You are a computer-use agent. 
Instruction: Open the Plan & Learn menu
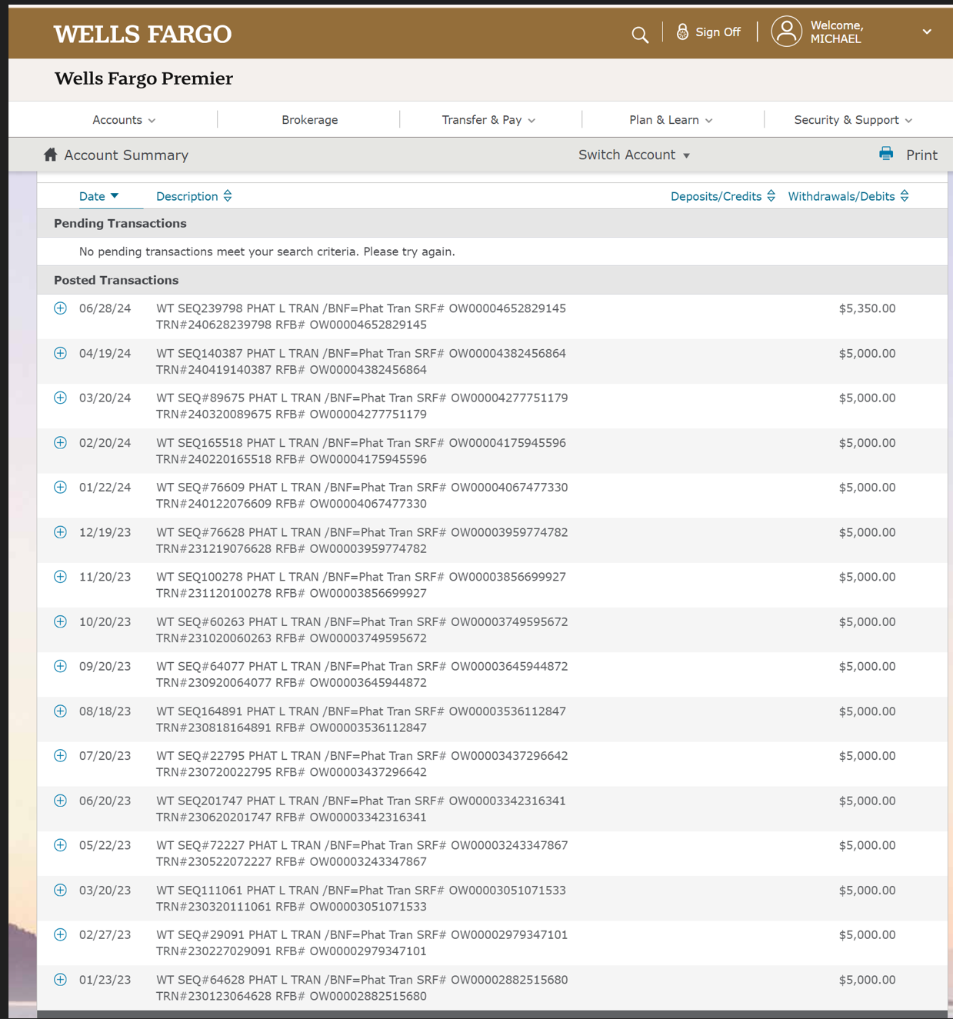point(670,119)
